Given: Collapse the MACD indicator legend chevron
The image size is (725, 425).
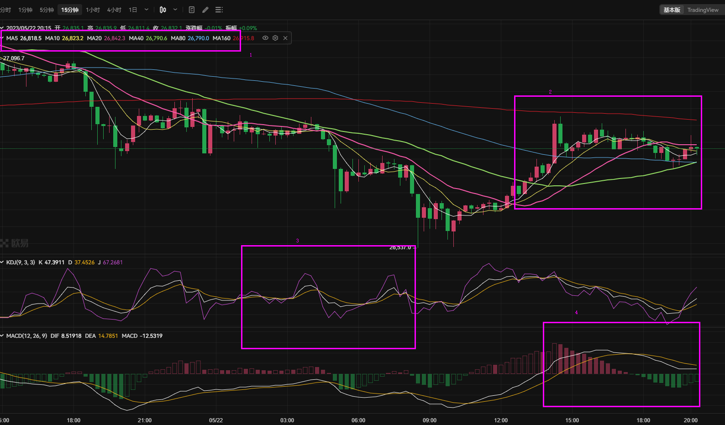Looking at the screenshot, I should [2, 336].
